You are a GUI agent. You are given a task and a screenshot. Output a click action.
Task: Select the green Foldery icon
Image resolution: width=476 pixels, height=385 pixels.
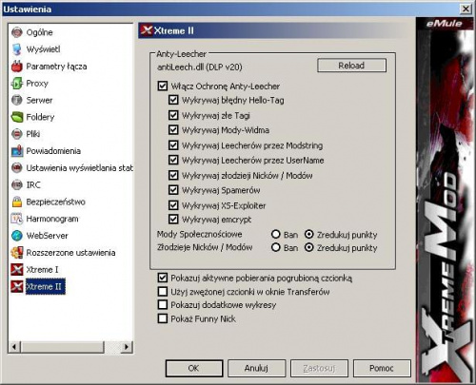click(17, 117)
